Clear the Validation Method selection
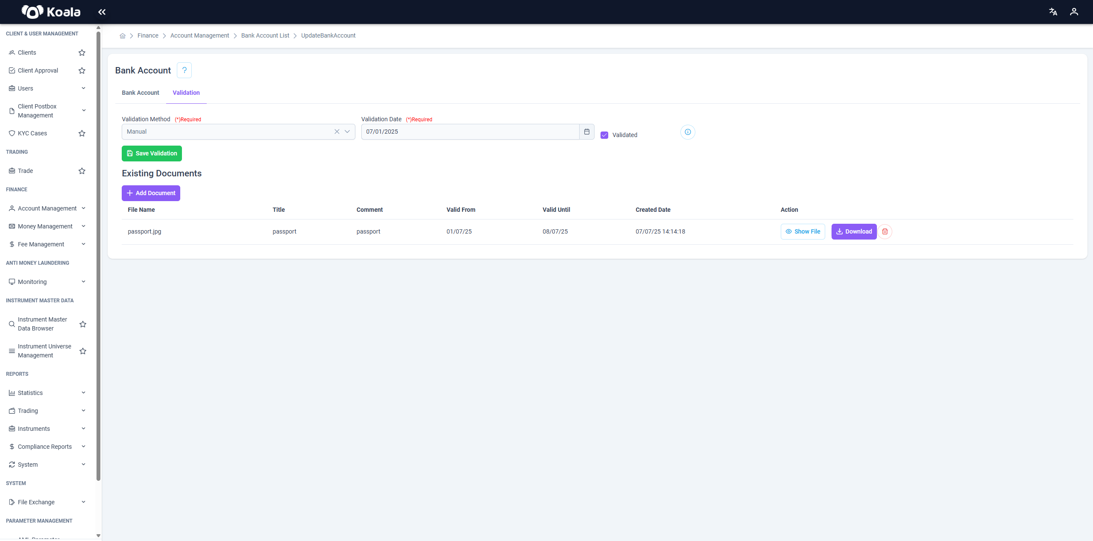The image size is (1093, 541). (337, 132)
